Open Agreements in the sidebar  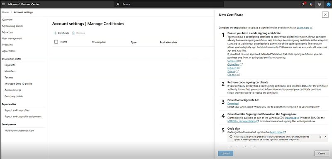coord(9,51)
